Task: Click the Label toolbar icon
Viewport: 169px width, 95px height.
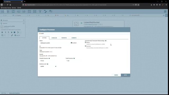Action: tap(51, 11)
